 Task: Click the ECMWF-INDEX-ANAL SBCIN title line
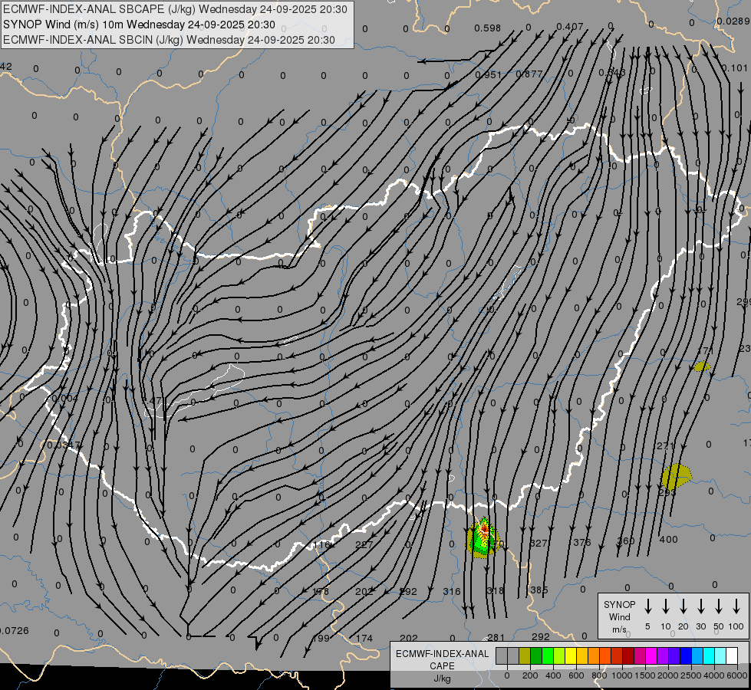coord(169,39)
